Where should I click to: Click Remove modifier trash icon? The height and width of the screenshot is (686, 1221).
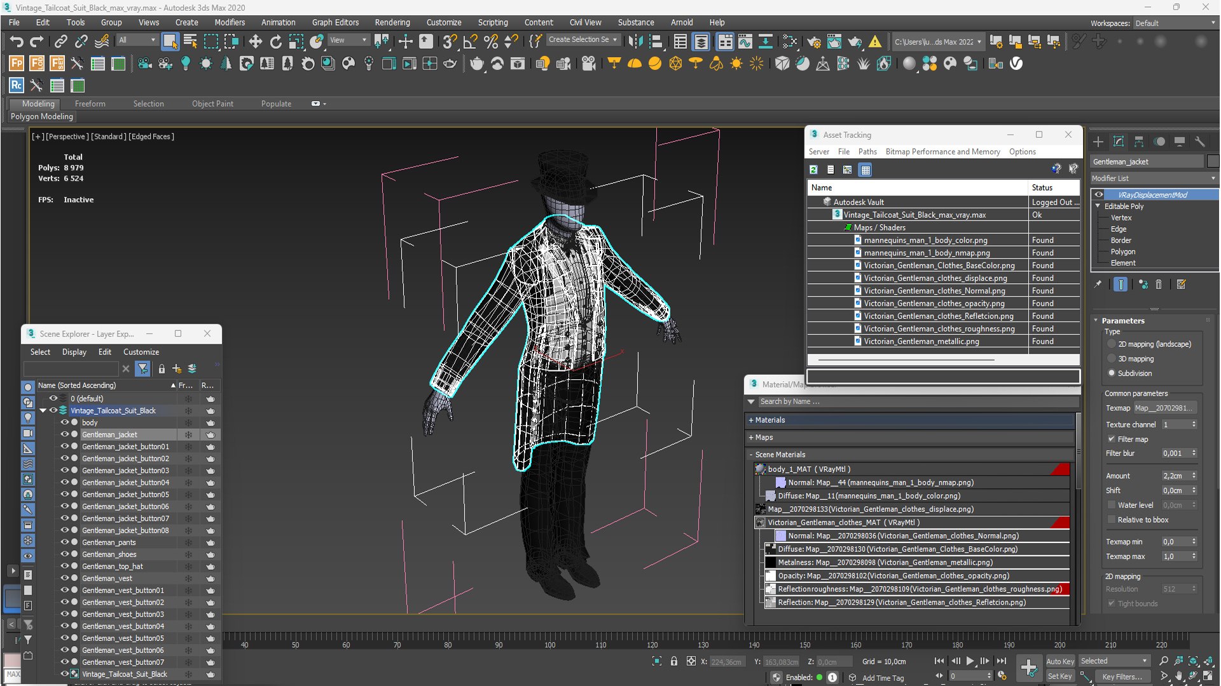[x=1159, y=285]
